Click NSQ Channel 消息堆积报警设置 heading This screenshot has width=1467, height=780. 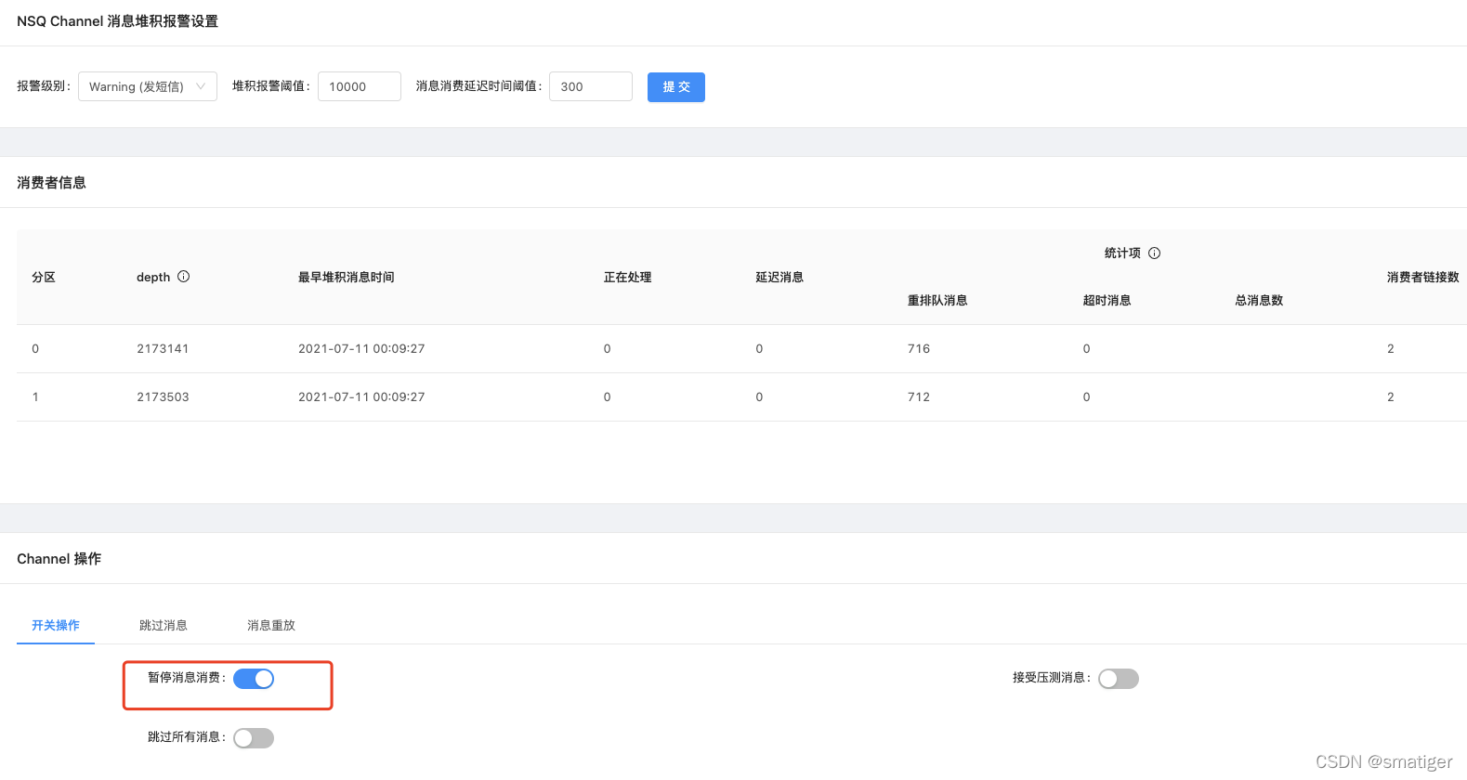[x=117, y=21]
